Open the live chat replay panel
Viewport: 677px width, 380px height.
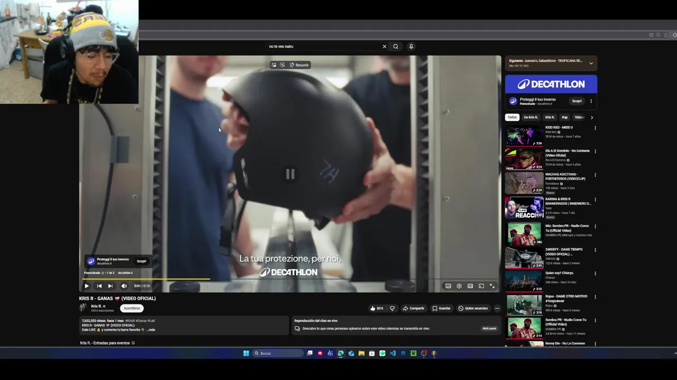point(489,328)
